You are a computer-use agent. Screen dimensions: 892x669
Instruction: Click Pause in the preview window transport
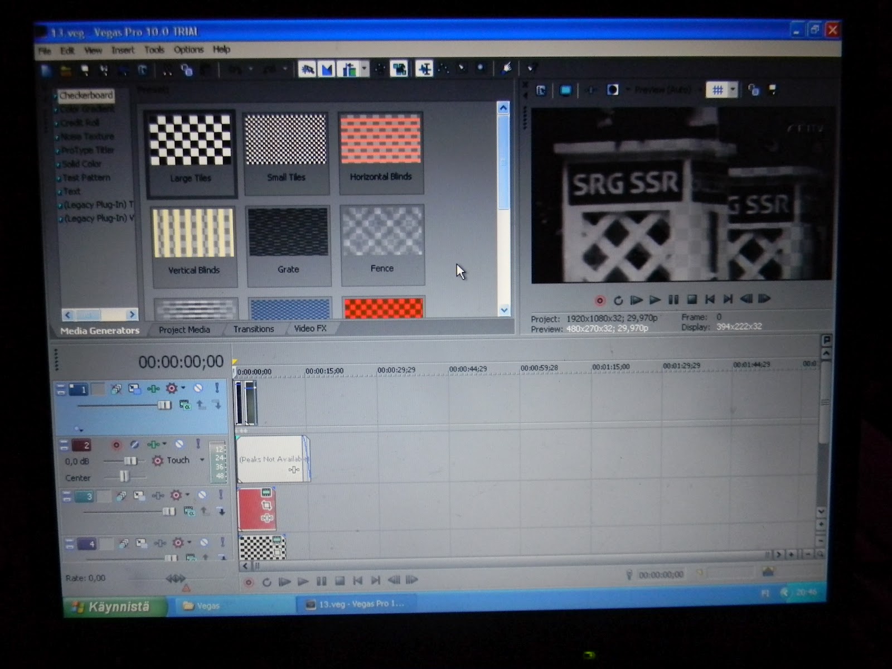click(x=673, y=300)
